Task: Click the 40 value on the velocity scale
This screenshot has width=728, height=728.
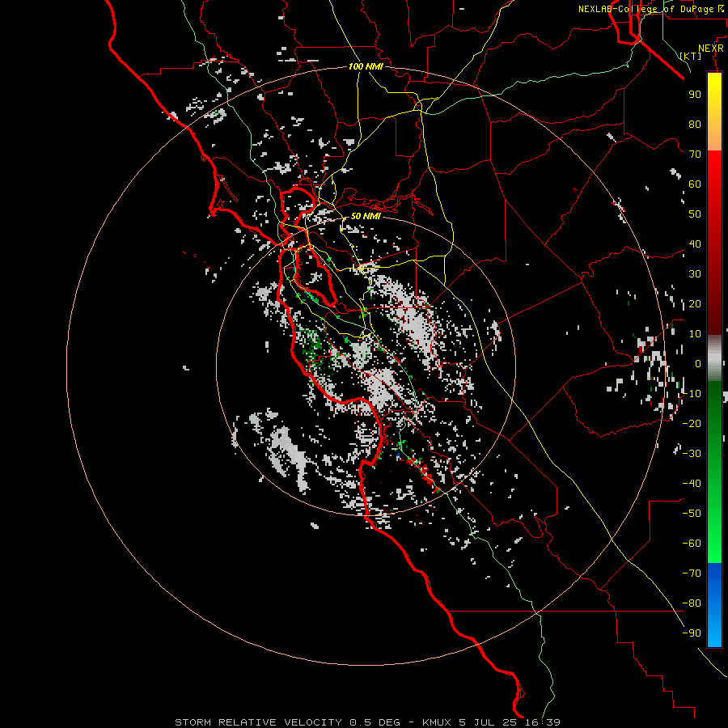Action: tap(695, 243)
